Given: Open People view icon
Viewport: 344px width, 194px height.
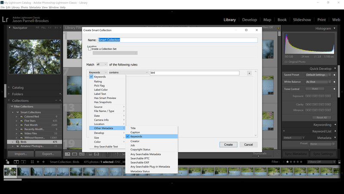Looking at the screenshot, I should tap(96, 154).
